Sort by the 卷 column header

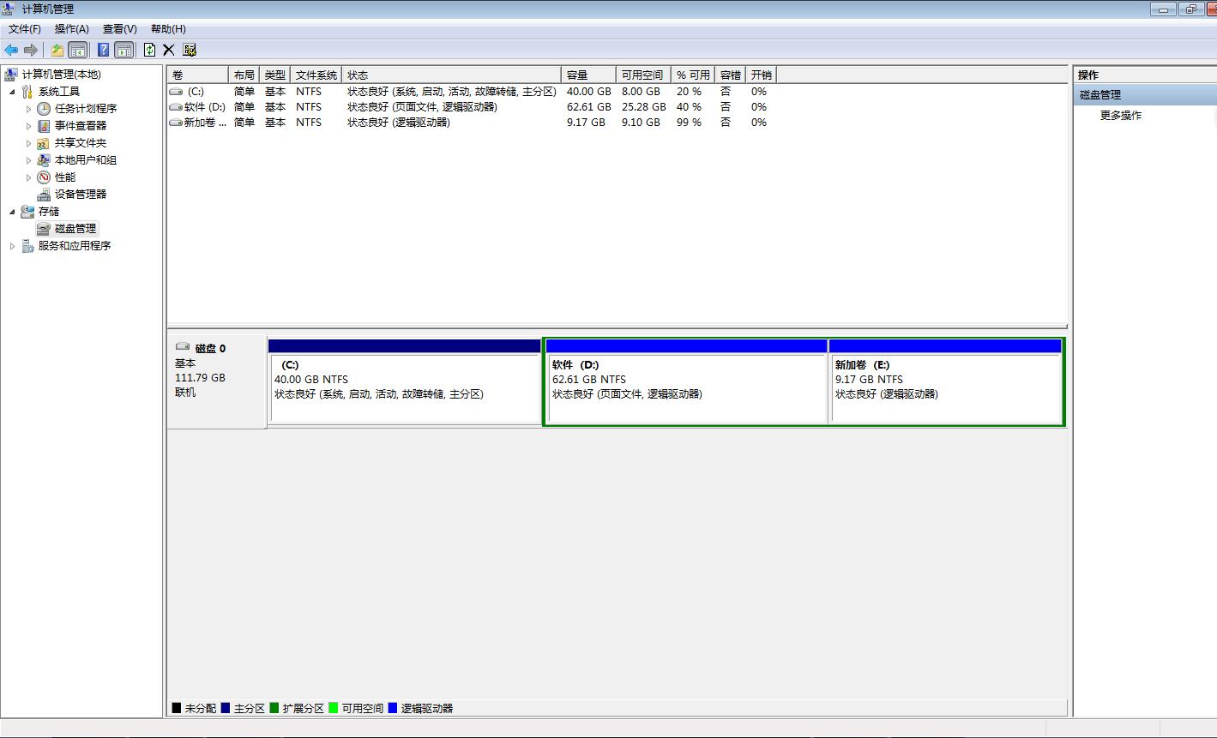tap(198, 75)
